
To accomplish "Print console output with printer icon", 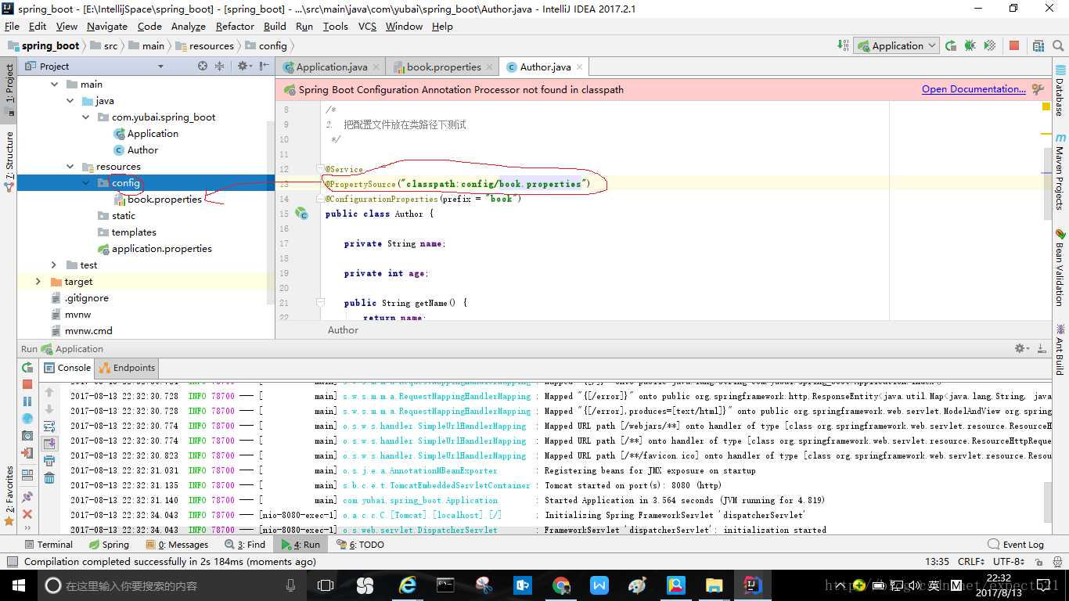I will (49, 461).
